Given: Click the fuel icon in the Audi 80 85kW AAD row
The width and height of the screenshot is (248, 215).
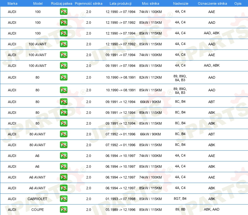Looking at the screenshot, I should pos(63,90).
